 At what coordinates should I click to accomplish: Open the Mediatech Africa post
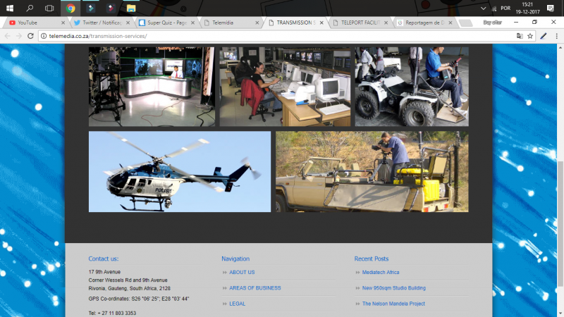point(381,273)
